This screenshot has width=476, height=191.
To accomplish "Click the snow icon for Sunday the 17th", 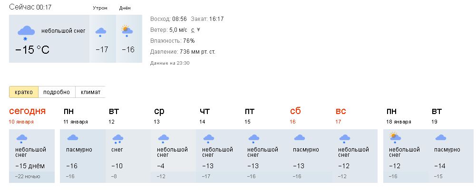I will click(x=345, y=139).
